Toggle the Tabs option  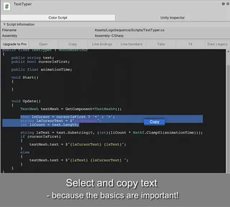pyautogui.click(x=161, y=44)
